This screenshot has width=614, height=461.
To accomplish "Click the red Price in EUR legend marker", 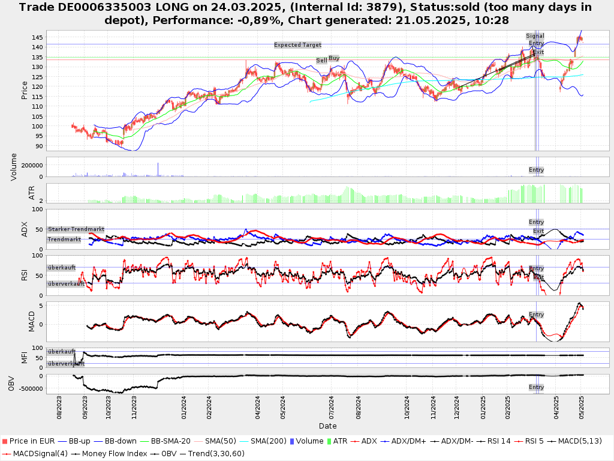I will point(5,441).
